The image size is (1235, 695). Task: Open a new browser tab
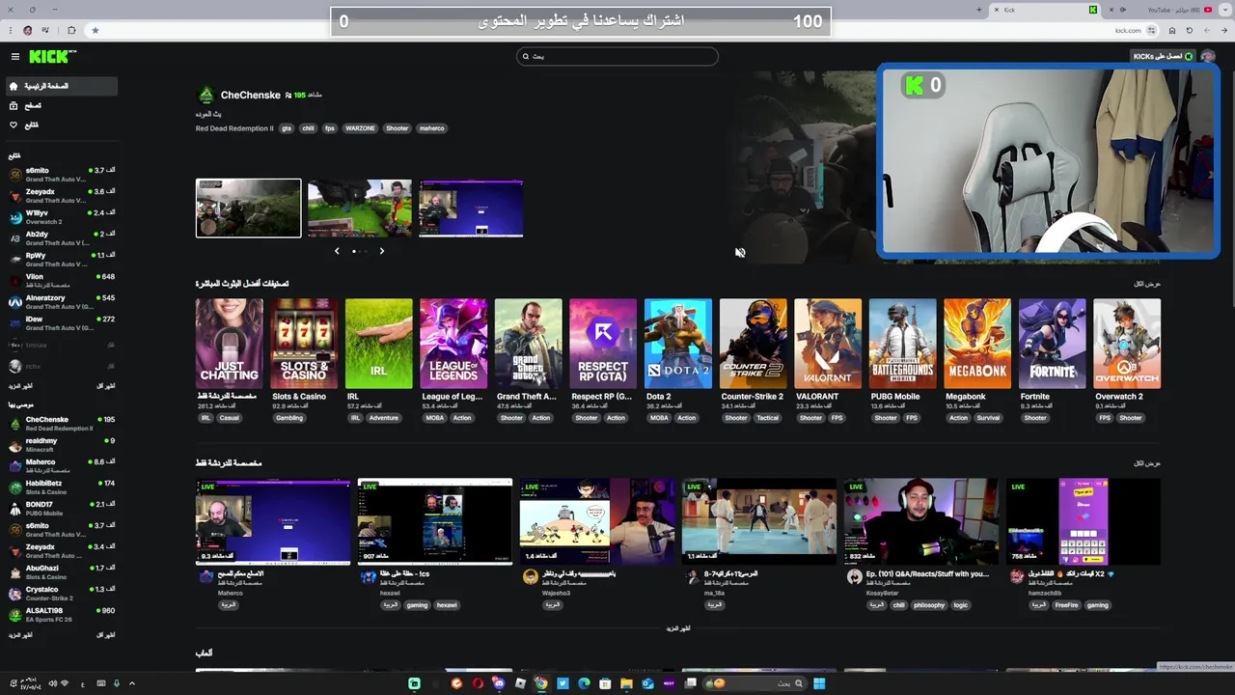pyautogui.click(x=979, y=10)
